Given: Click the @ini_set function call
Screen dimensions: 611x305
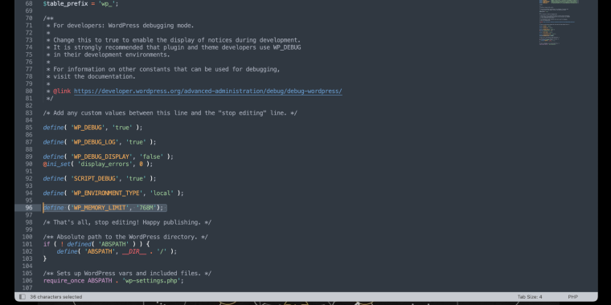Looking at the screenshot, I should [57, 165].
